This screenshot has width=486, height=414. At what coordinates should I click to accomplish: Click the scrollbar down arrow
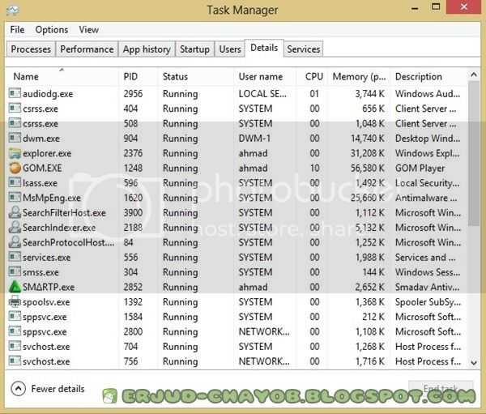tap(474, 362)
